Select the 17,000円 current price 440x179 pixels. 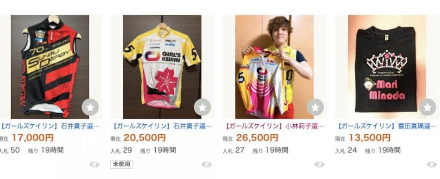tap(32, 138)
